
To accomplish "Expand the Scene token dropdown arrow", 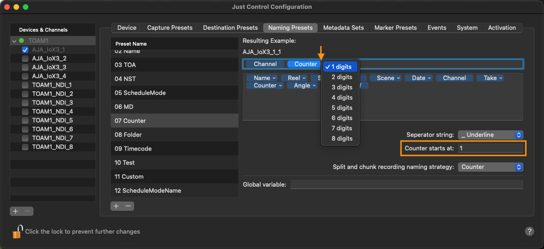I will (x=398, y=78).
